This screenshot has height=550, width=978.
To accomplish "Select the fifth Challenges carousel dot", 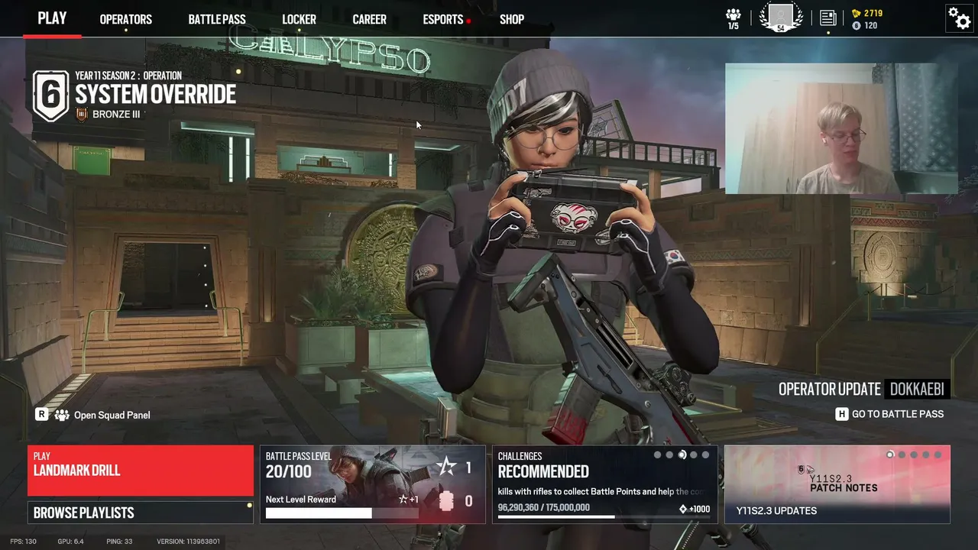I will 705,455.
